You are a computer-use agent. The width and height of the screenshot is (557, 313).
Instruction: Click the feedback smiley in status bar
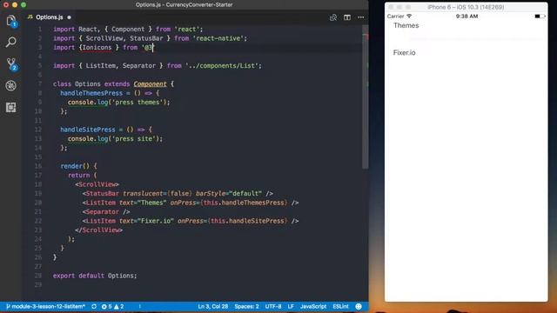pos(359,306)
